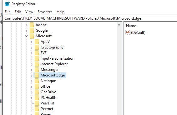Expand the OneDrive key
This screenshot has height=115, width=177.
(32, 92)
